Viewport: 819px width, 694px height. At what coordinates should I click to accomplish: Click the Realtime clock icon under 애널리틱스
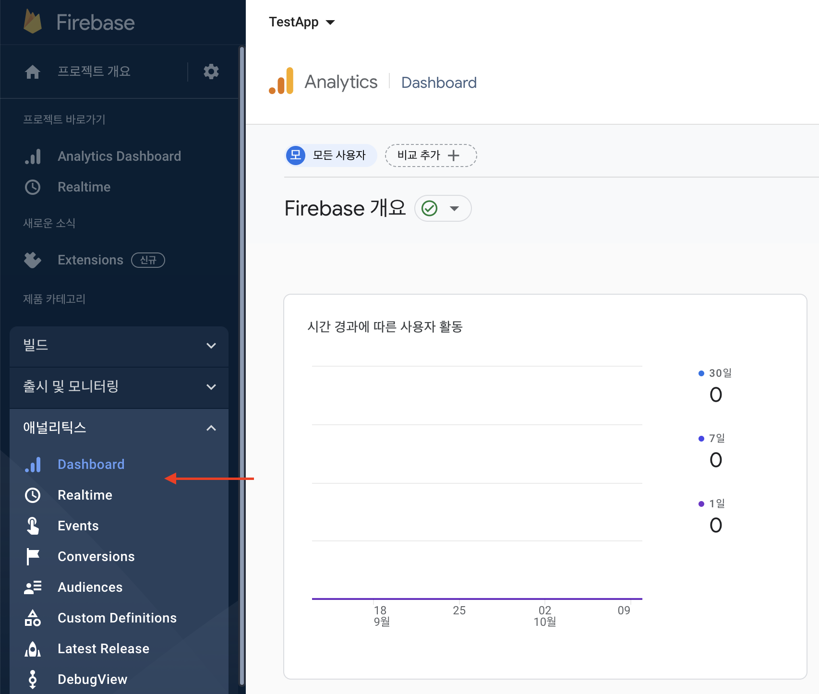click(x=33, y=495)
